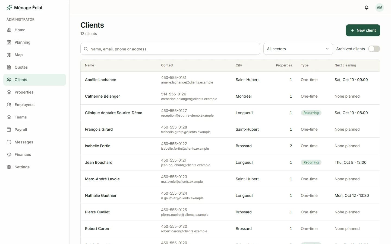The image size is (391, 244).
Task: Toggle the Archived clients switch
Action: click(x=374, y=49)
